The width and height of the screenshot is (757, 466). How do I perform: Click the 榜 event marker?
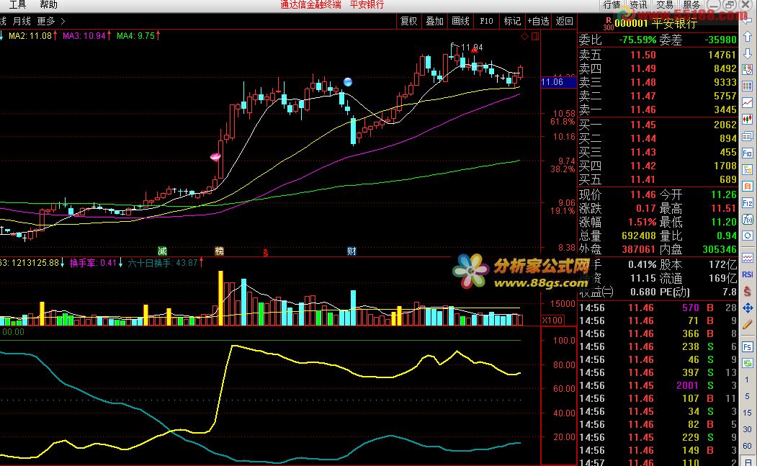click(219, 251)
